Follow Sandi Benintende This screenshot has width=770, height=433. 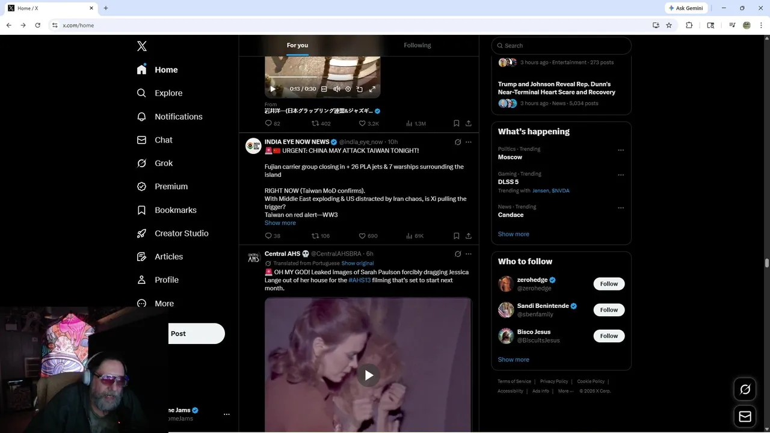(x=609, y=310)
